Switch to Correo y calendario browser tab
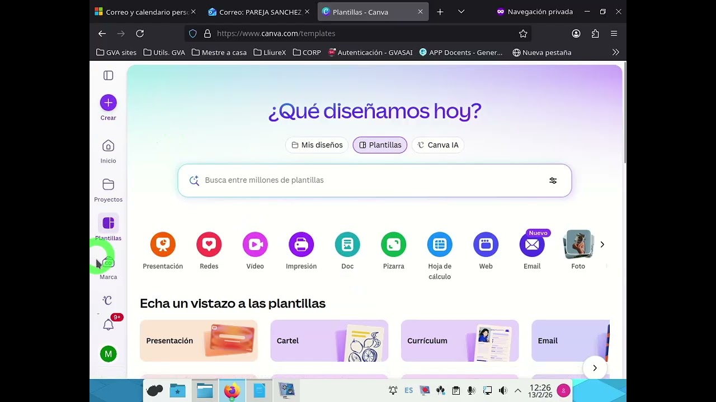Image resolution: width=716 pixels, height=402 pixels. [x=145, y=12]
